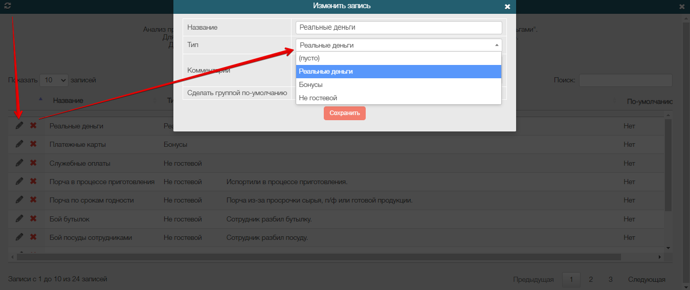Click the horizontal scrollbar left arrow

pos(12,257)
